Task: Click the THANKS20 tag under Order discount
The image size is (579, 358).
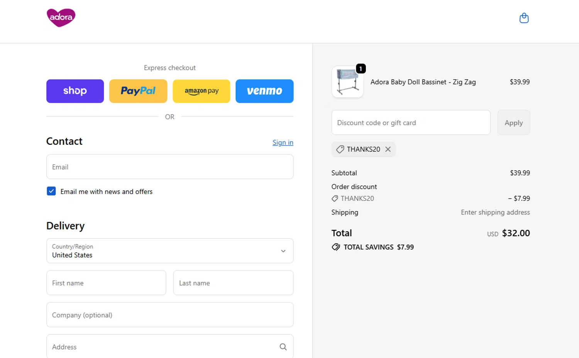Action: point(353,199)
